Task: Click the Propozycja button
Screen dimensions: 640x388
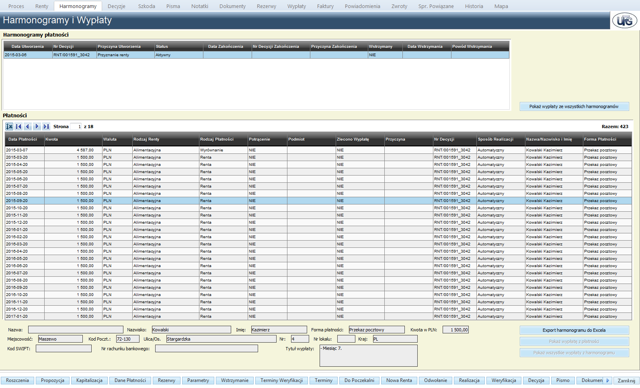Action: [53, 380]
